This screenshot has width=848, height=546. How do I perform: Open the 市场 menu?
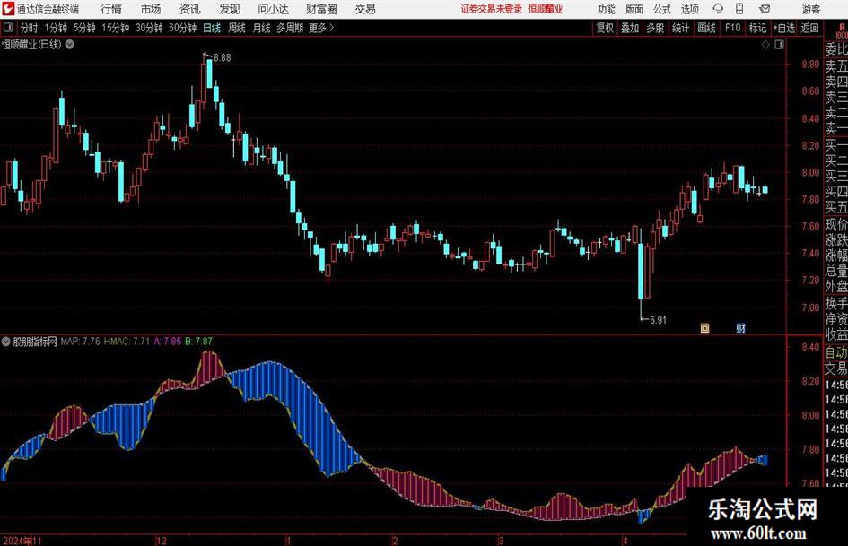(151, 9)
